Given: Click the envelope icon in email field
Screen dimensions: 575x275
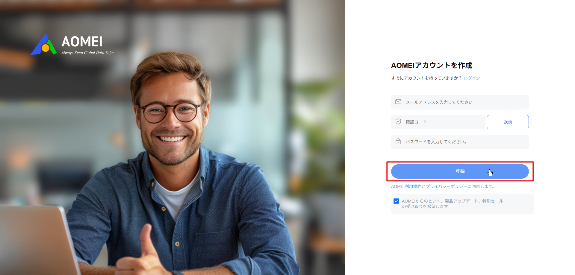Looking at the screenshot, I should (x=398, y=102).
